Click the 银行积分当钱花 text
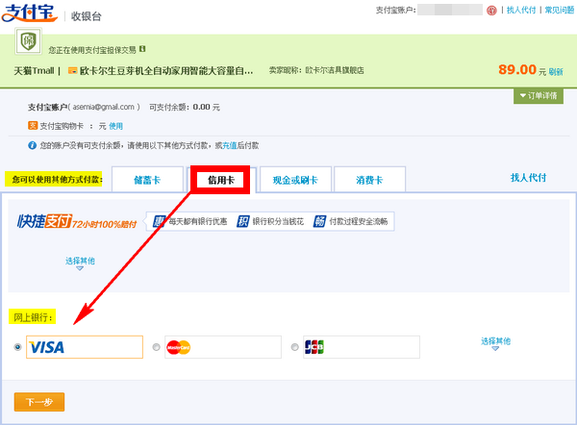 [278, 221]
